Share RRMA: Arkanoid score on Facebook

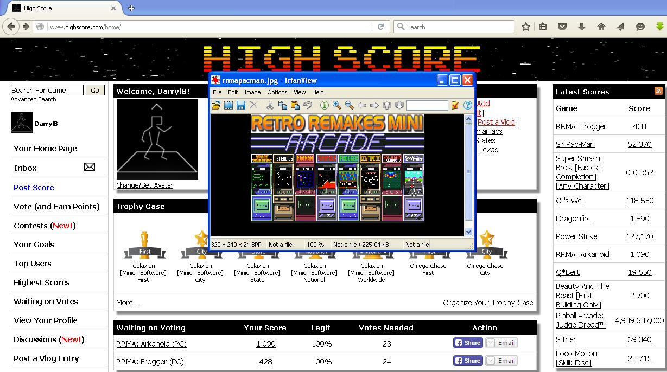pyautogui.click(x=467, y=343)
